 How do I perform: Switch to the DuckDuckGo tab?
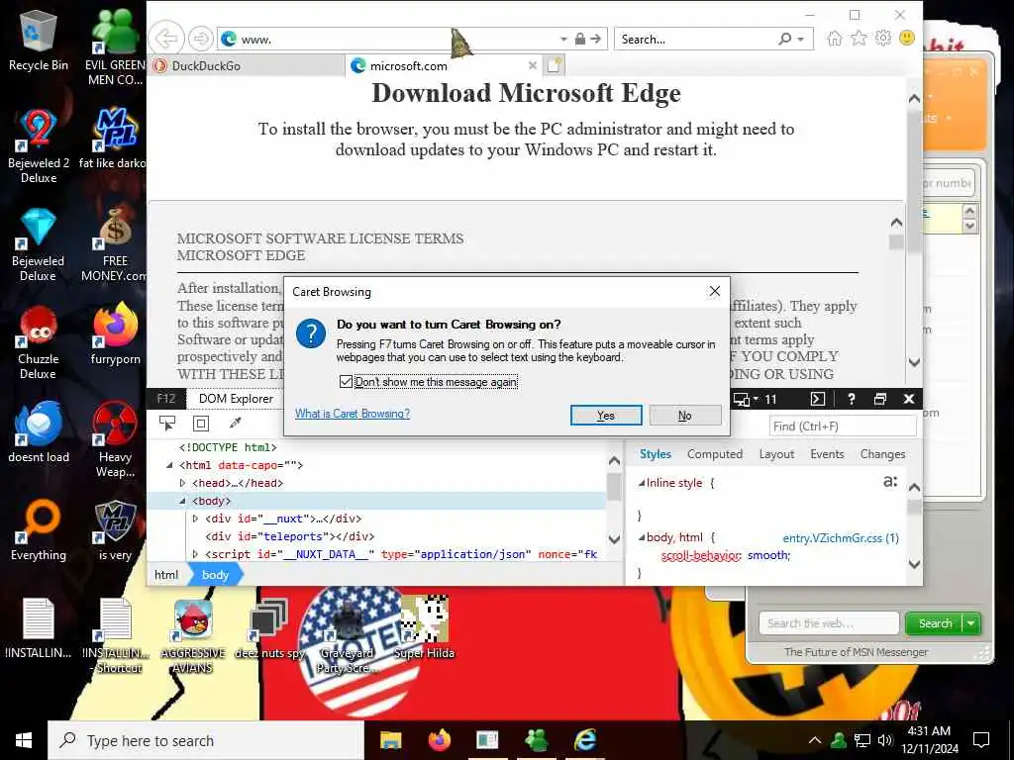tap(246, 65)
